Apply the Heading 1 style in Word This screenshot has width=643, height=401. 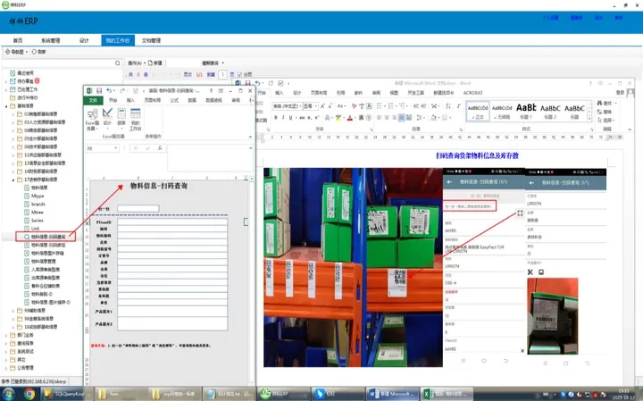pyautogui.click(x=527, y=111)
